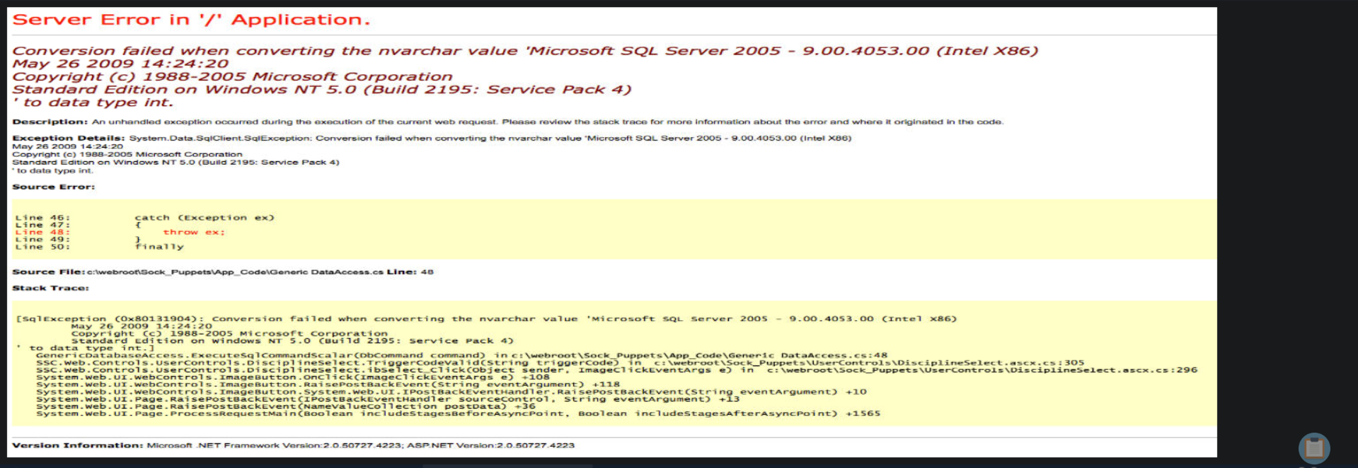1358x468 pixels.
Task: Click the red 'throw ex;' code
Action: (x=194, y=232)
